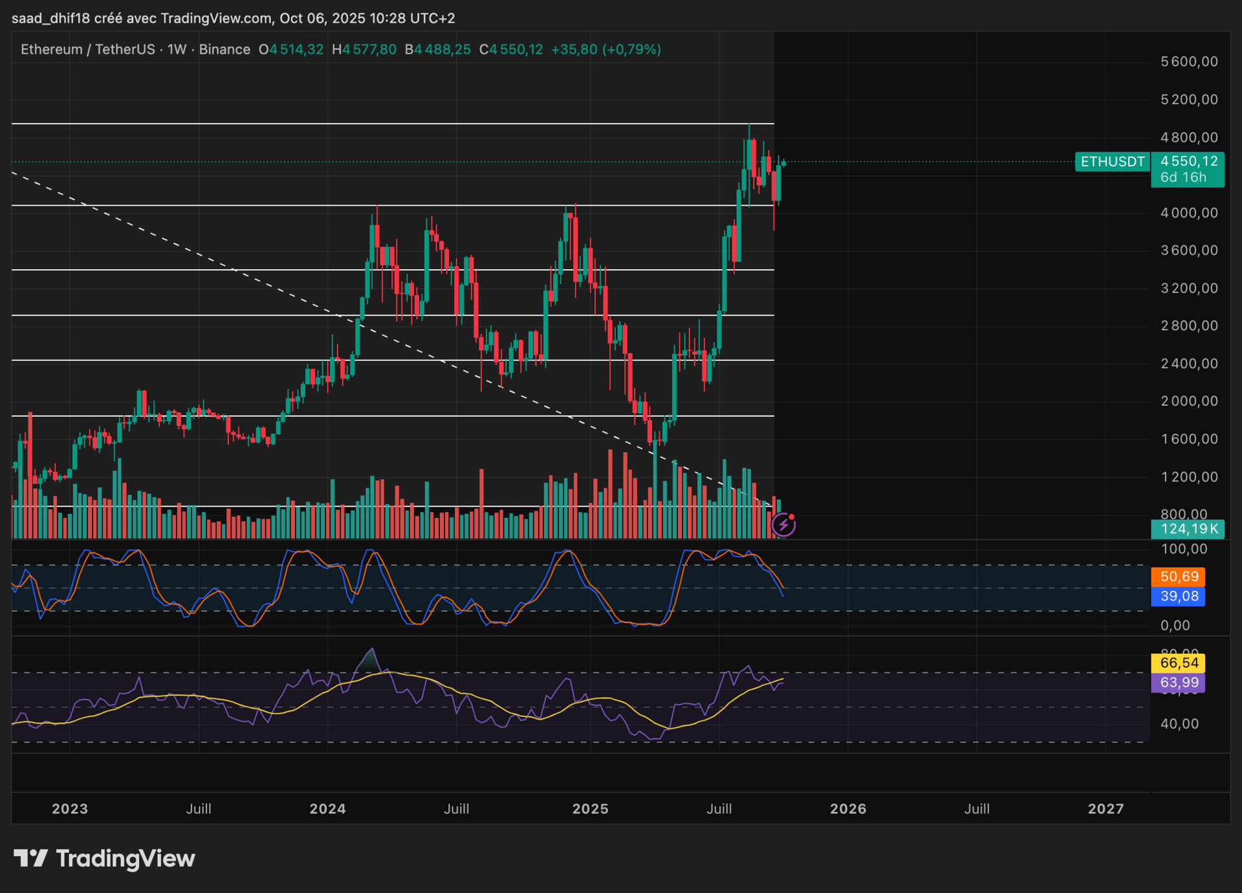Click the green ETHUSDT symbol label
The width and height of the screenshot is (1242, 893).
pos(1112,162)
